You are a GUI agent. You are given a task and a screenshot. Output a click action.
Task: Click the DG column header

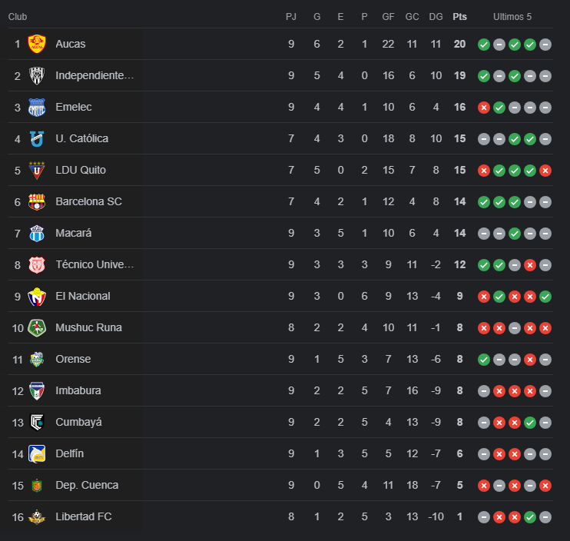436,16
